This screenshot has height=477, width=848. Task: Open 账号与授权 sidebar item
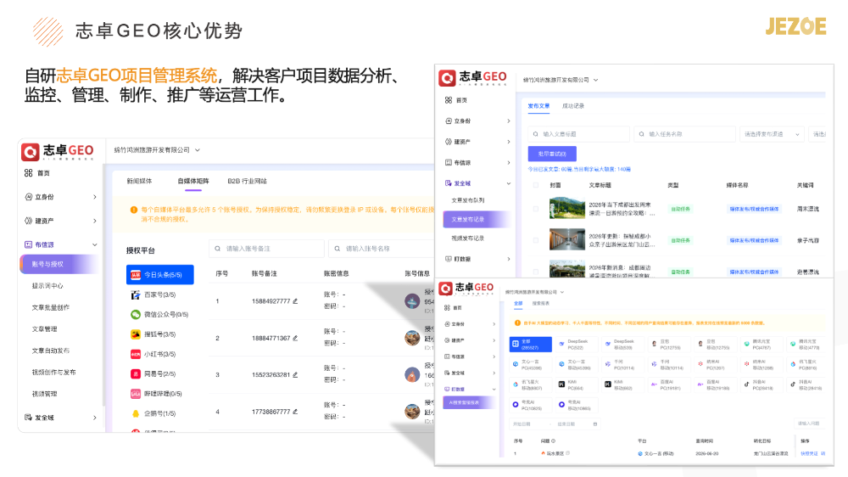59,264
